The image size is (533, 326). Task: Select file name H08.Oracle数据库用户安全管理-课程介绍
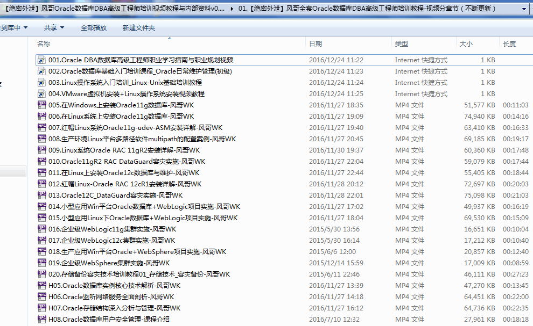[109, 319]
